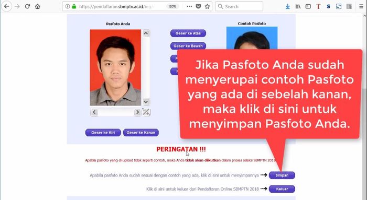Click Geser ke Kanan button
The width and height of the screenshot is (367, 200).
(x=141, y=133)
